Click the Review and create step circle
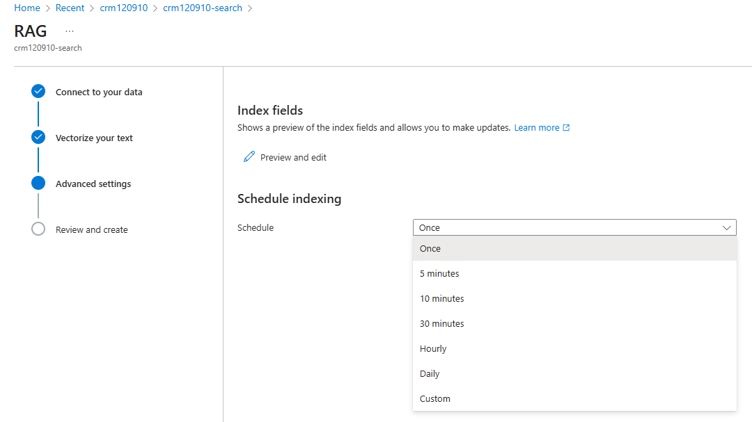Viewport: 752px width, 422px height. pyautogui.click(x=38, y=229)
